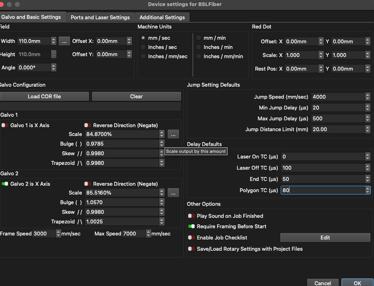The height and width of the screenshot is (286, 374).
Task: Open Galvo 1 Scale calculator ellipsis button
Action: (x=173, y=134)
